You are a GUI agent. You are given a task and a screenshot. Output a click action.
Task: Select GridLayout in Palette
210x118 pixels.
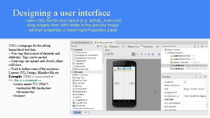coord(79,66)
